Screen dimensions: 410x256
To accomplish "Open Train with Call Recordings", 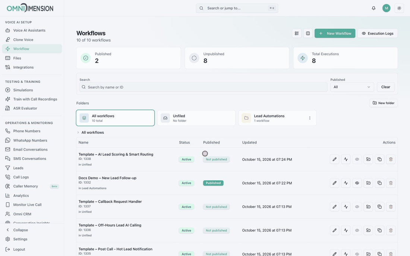I will 32,99.
